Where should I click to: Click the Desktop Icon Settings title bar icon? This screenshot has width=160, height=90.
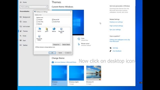tap(35, 12)
